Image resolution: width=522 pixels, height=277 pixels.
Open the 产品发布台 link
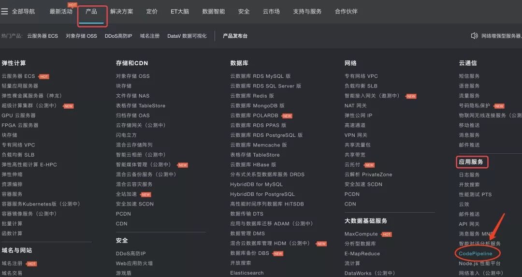235,36
